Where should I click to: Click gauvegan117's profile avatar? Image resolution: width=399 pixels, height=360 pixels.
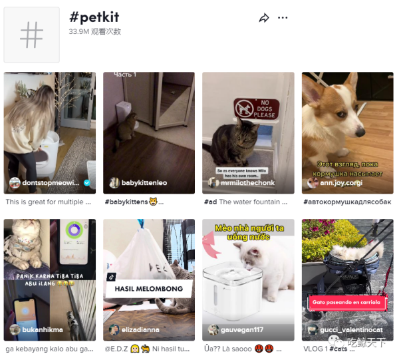(213, 330)
